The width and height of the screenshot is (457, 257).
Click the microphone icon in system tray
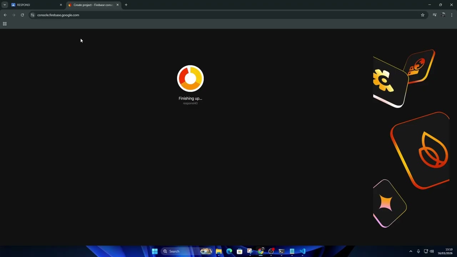point(418,251)
